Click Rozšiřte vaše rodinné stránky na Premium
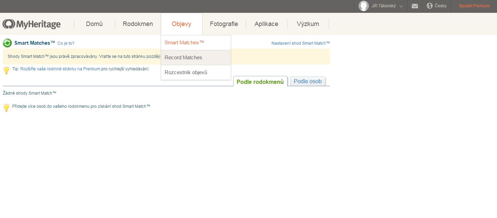 [60, 69]
